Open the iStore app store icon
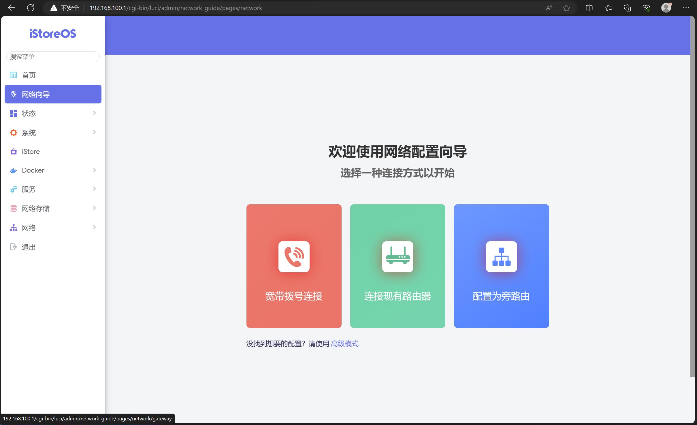 [13, 151]
